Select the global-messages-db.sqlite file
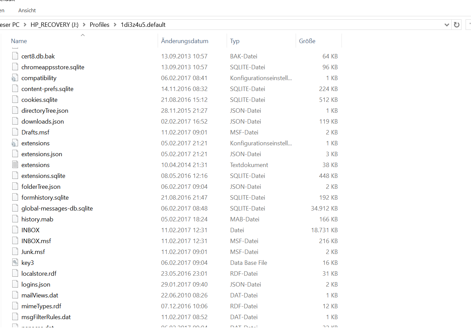The height and width of the screenshot is (329, 471). coord(57,208)
